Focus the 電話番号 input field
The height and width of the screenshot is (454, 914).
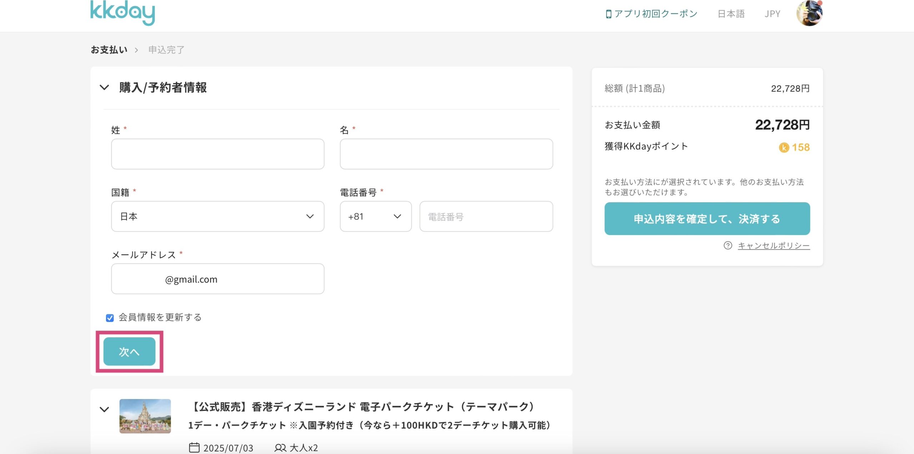tap(486, 216)
